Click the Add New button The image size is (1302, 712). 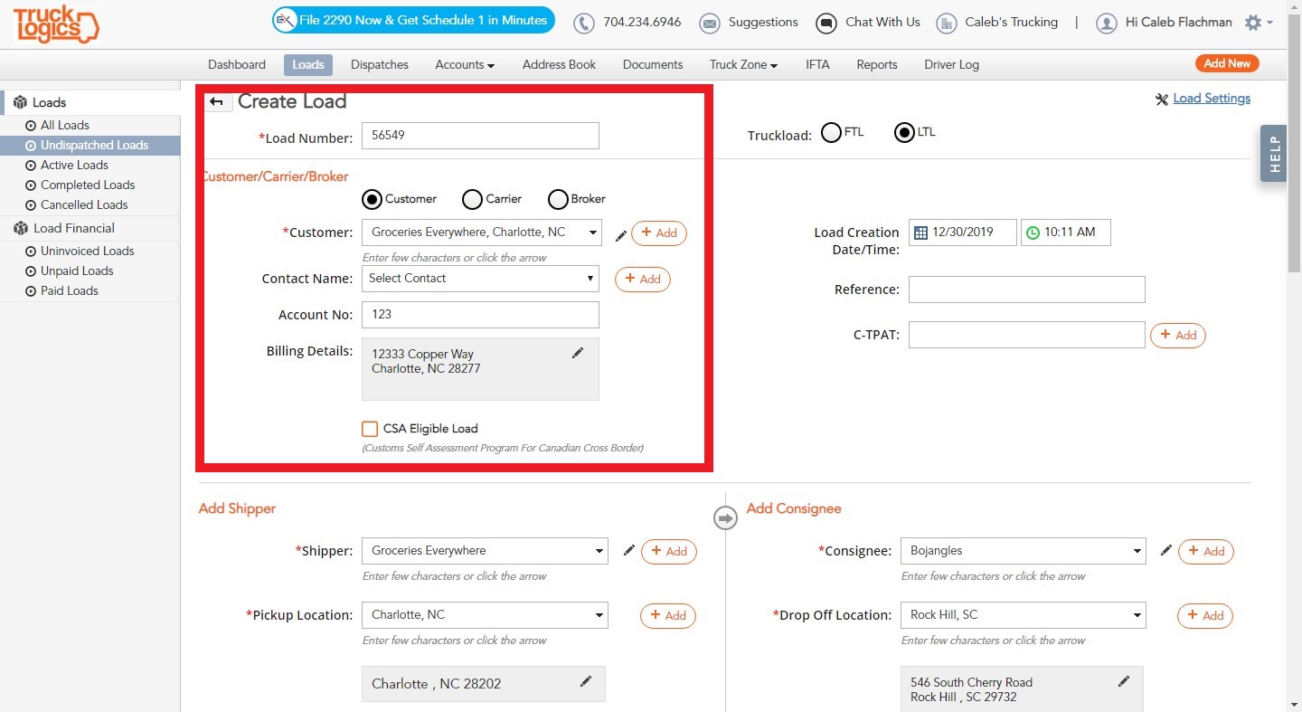tap(1227, 63)
